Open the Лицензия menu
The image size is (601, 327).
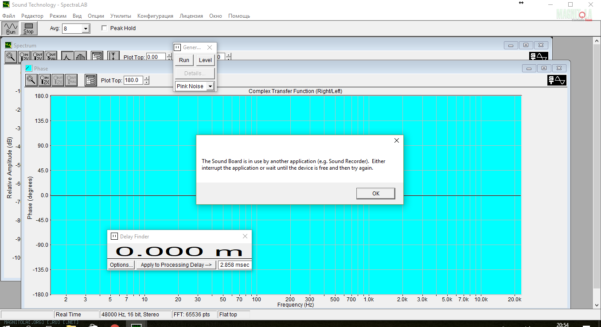[x=191, y=16]
